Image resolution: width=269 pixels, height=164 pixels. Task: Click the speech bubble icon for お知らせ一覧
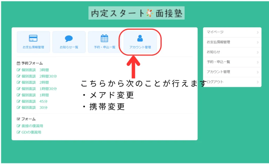69,39
